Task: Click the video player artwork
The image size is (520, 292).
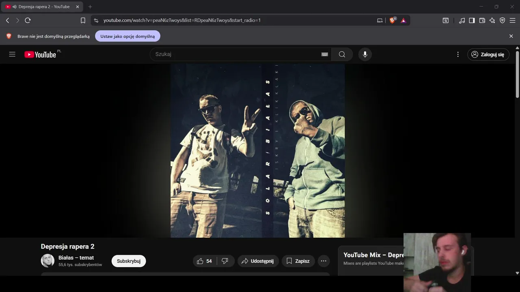Action: point(258,150)
